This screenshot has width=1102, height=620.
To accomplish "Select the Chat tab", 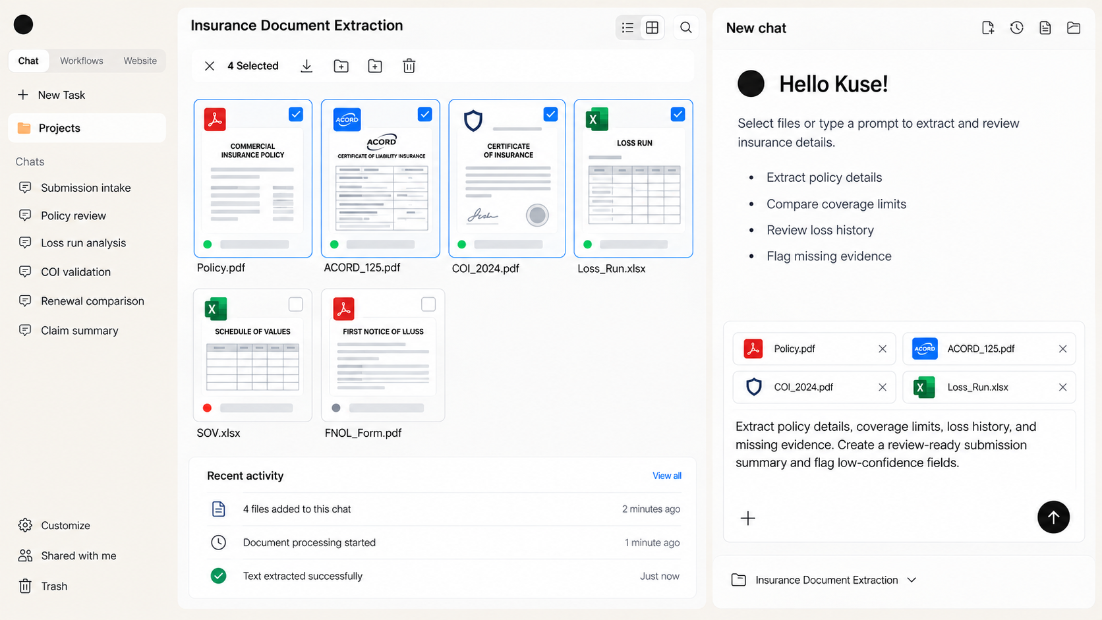I will pyautogui.click(x=28, y=61).
